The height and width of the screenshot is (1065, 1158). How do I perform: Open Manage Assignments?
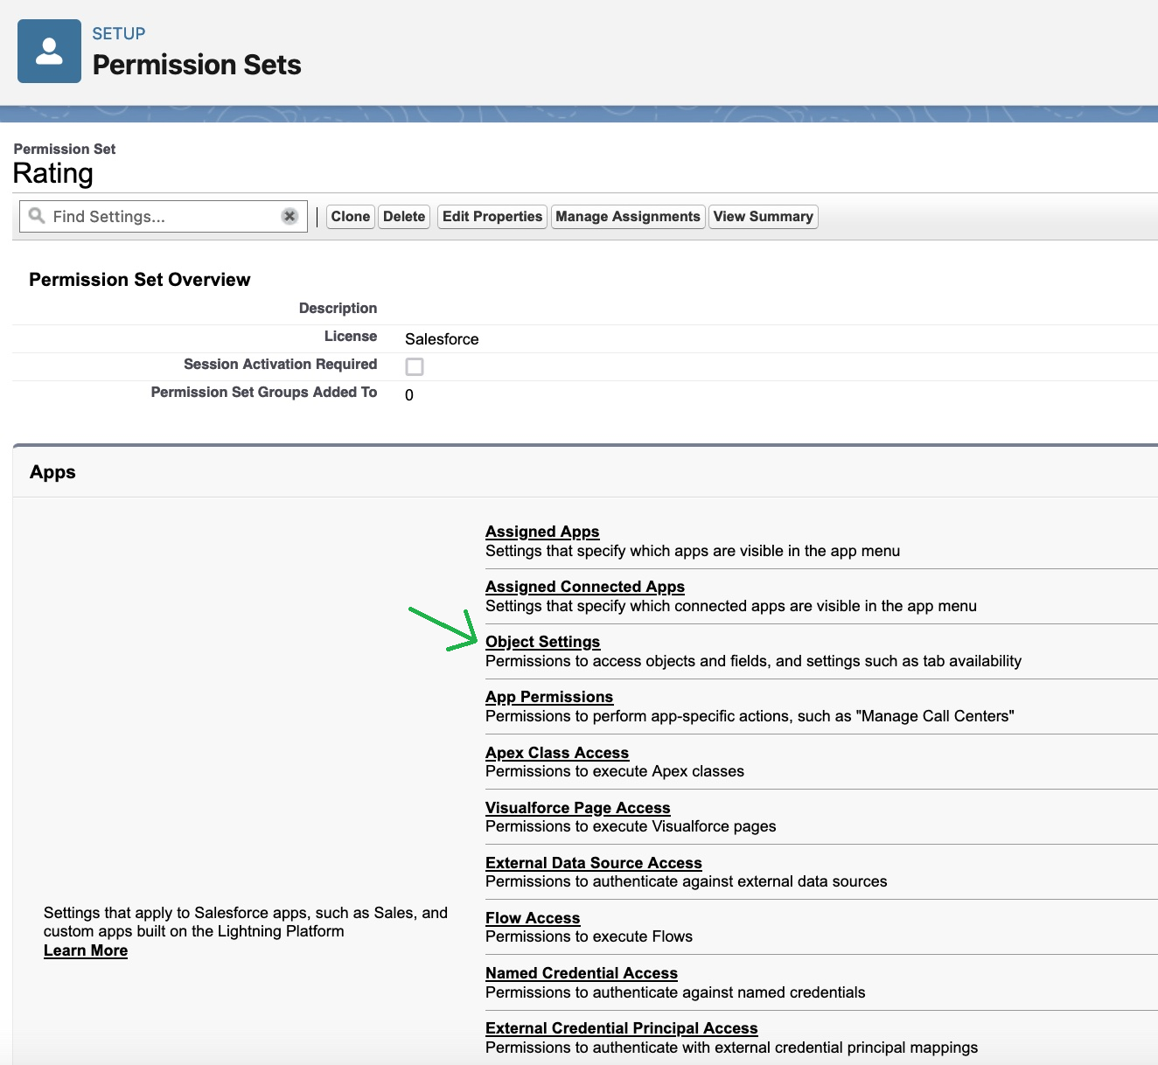pyautogui.click(x=628, y=216)
